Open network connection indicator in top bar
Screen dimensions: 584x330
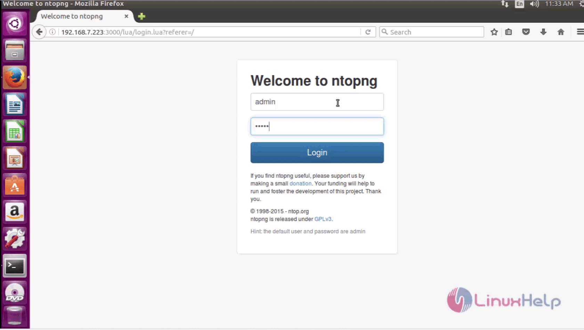505,4
